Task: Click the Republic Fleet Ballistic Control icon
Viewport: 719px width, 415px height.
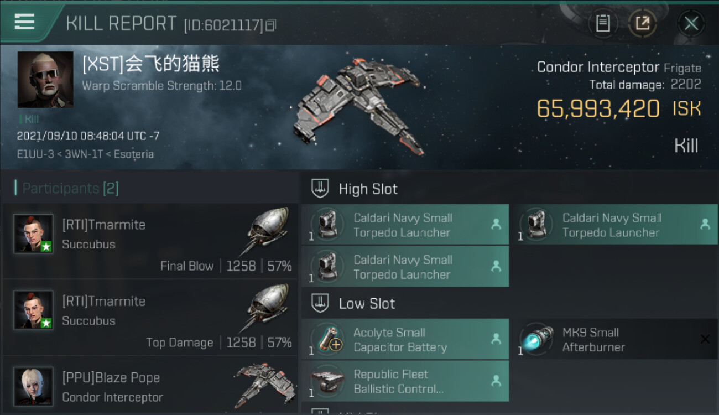Action: click(327, 381)
